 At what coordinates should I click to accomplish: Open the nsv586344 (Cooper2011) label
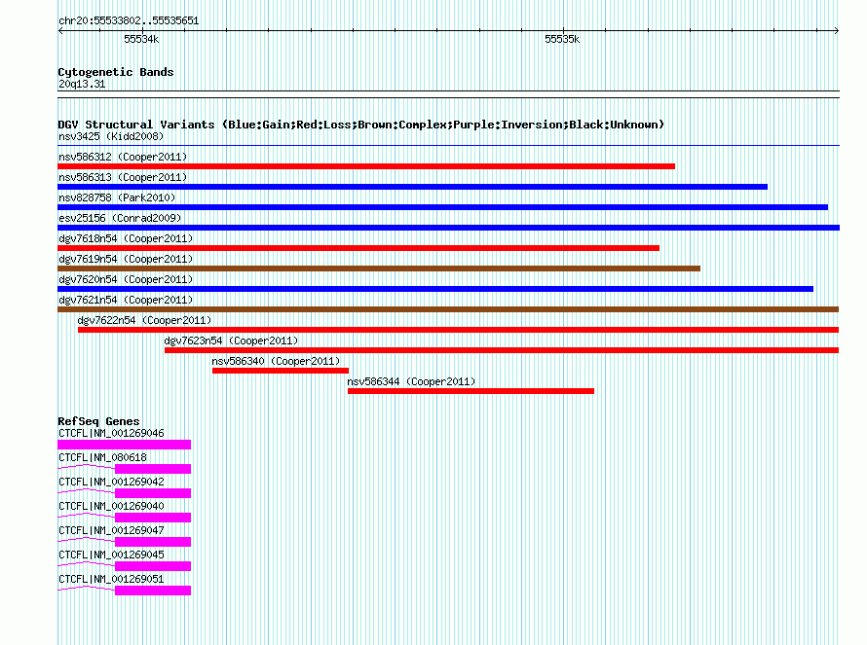[x=411, y=381]
